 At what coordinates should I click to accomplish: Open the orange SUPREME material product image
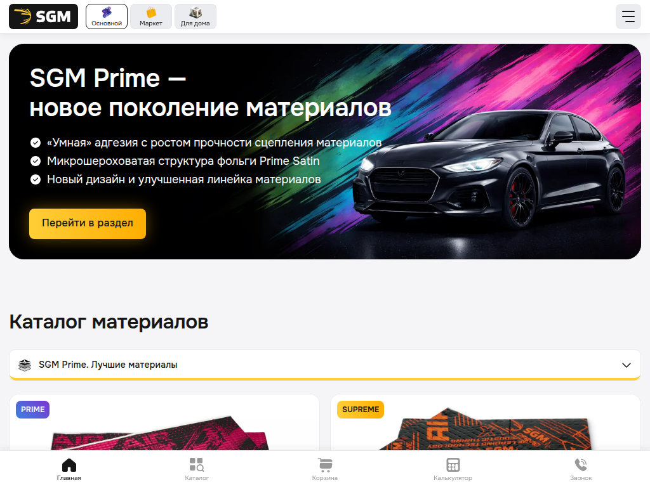pos(486,430)
